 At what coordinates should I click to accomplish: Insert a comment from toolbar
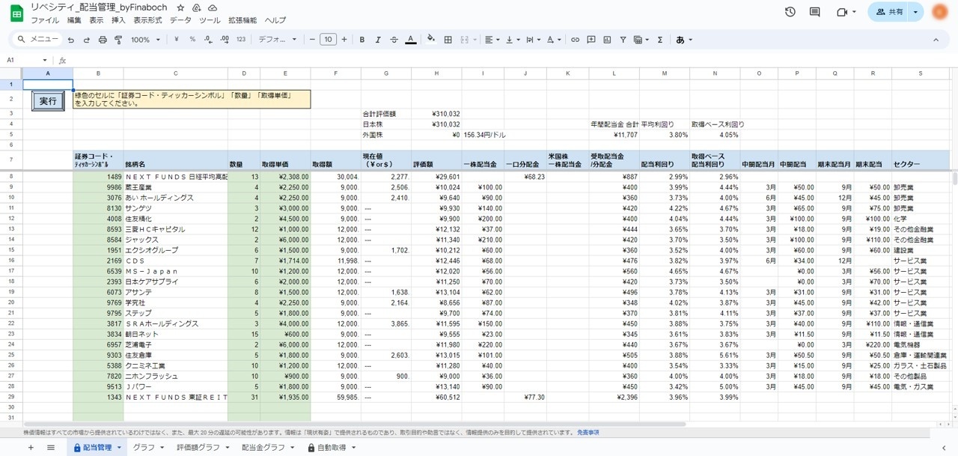pyautogui.click(x=591, y=40)
